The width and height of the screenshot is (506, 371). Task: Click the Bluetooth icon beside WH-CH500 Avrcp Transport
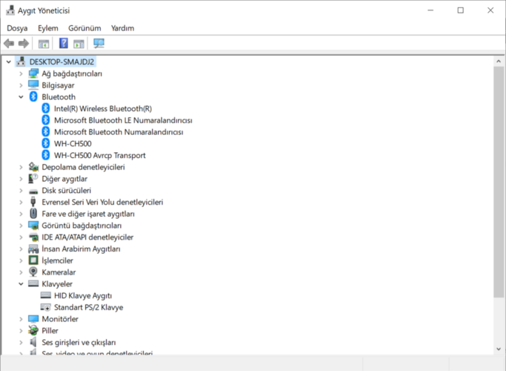click(x=46, y=155)
